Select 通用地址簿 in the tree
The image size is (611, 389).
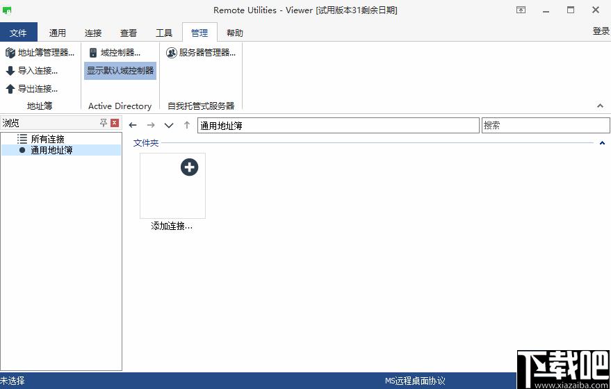[61, 150]
